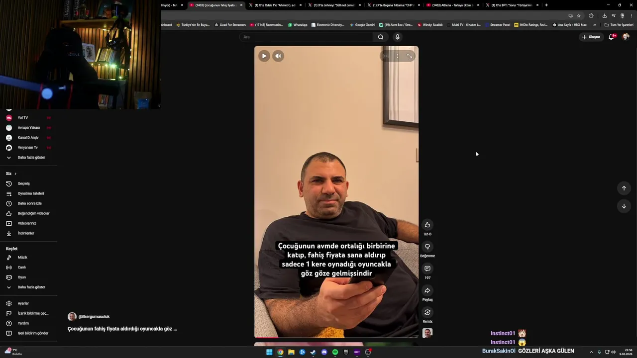Open the Chrome extensions puzzle icon
This screenshot has height=358, width=637.
[591, 15]
